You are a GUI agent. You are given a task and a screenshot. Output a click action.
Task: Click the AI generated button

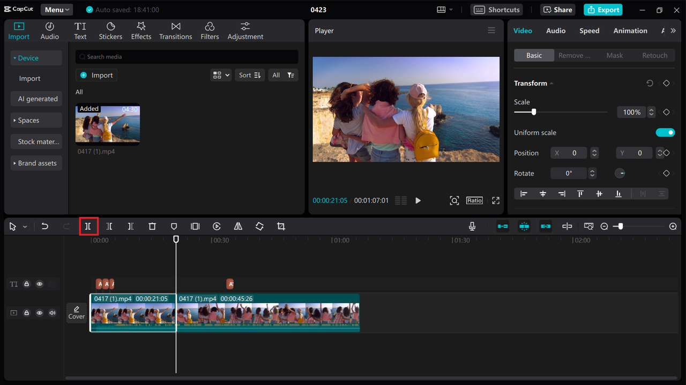point(36,99)
